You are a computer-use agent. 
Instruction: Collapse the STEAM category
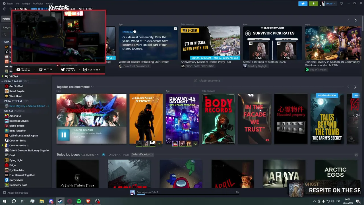[x=3, y=111]
